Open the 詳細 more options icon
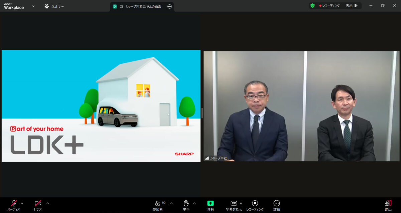 tap(276, 203)
